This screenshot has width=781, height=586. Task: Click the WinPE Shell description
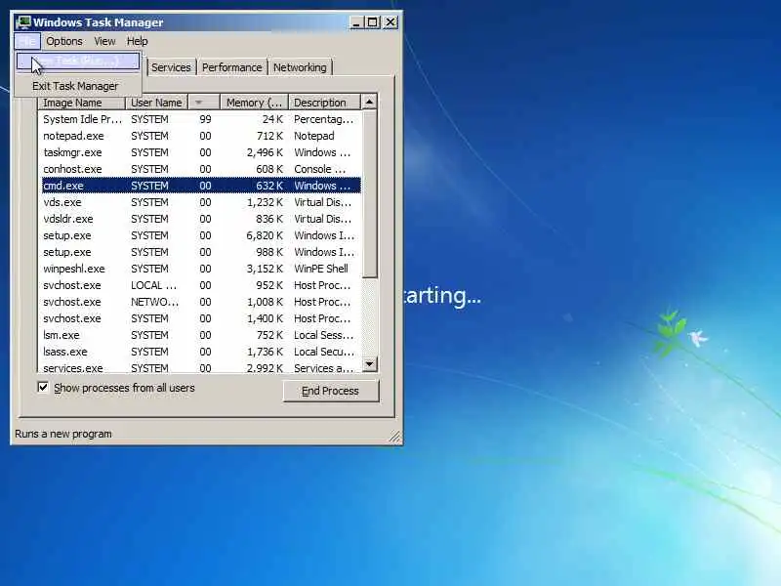pos(321,269)
